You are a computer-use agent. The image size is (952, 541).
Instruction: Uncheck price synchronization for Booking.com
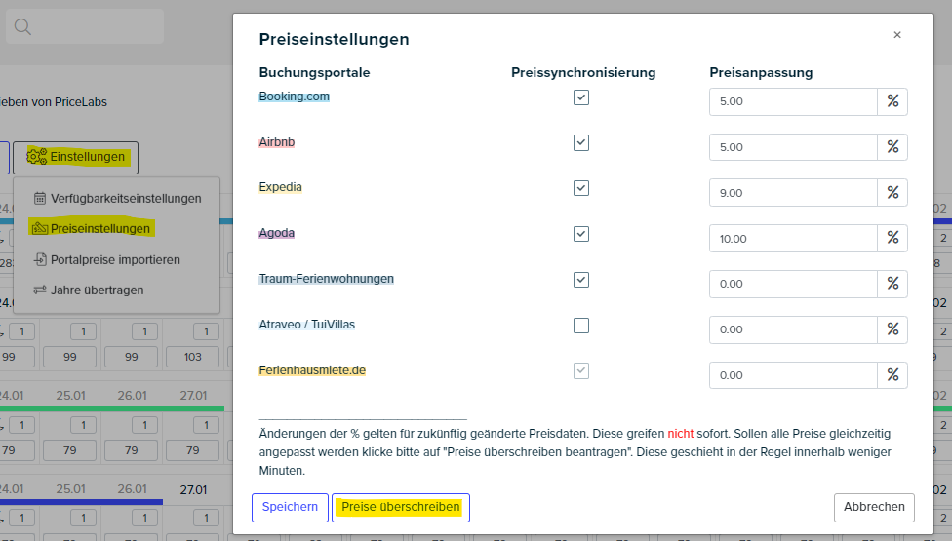[x=581, y=97]
